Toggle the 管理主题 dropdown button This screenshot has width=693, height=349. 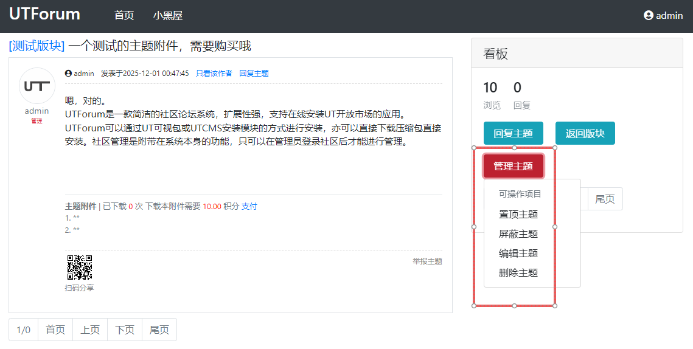[513, 166]
